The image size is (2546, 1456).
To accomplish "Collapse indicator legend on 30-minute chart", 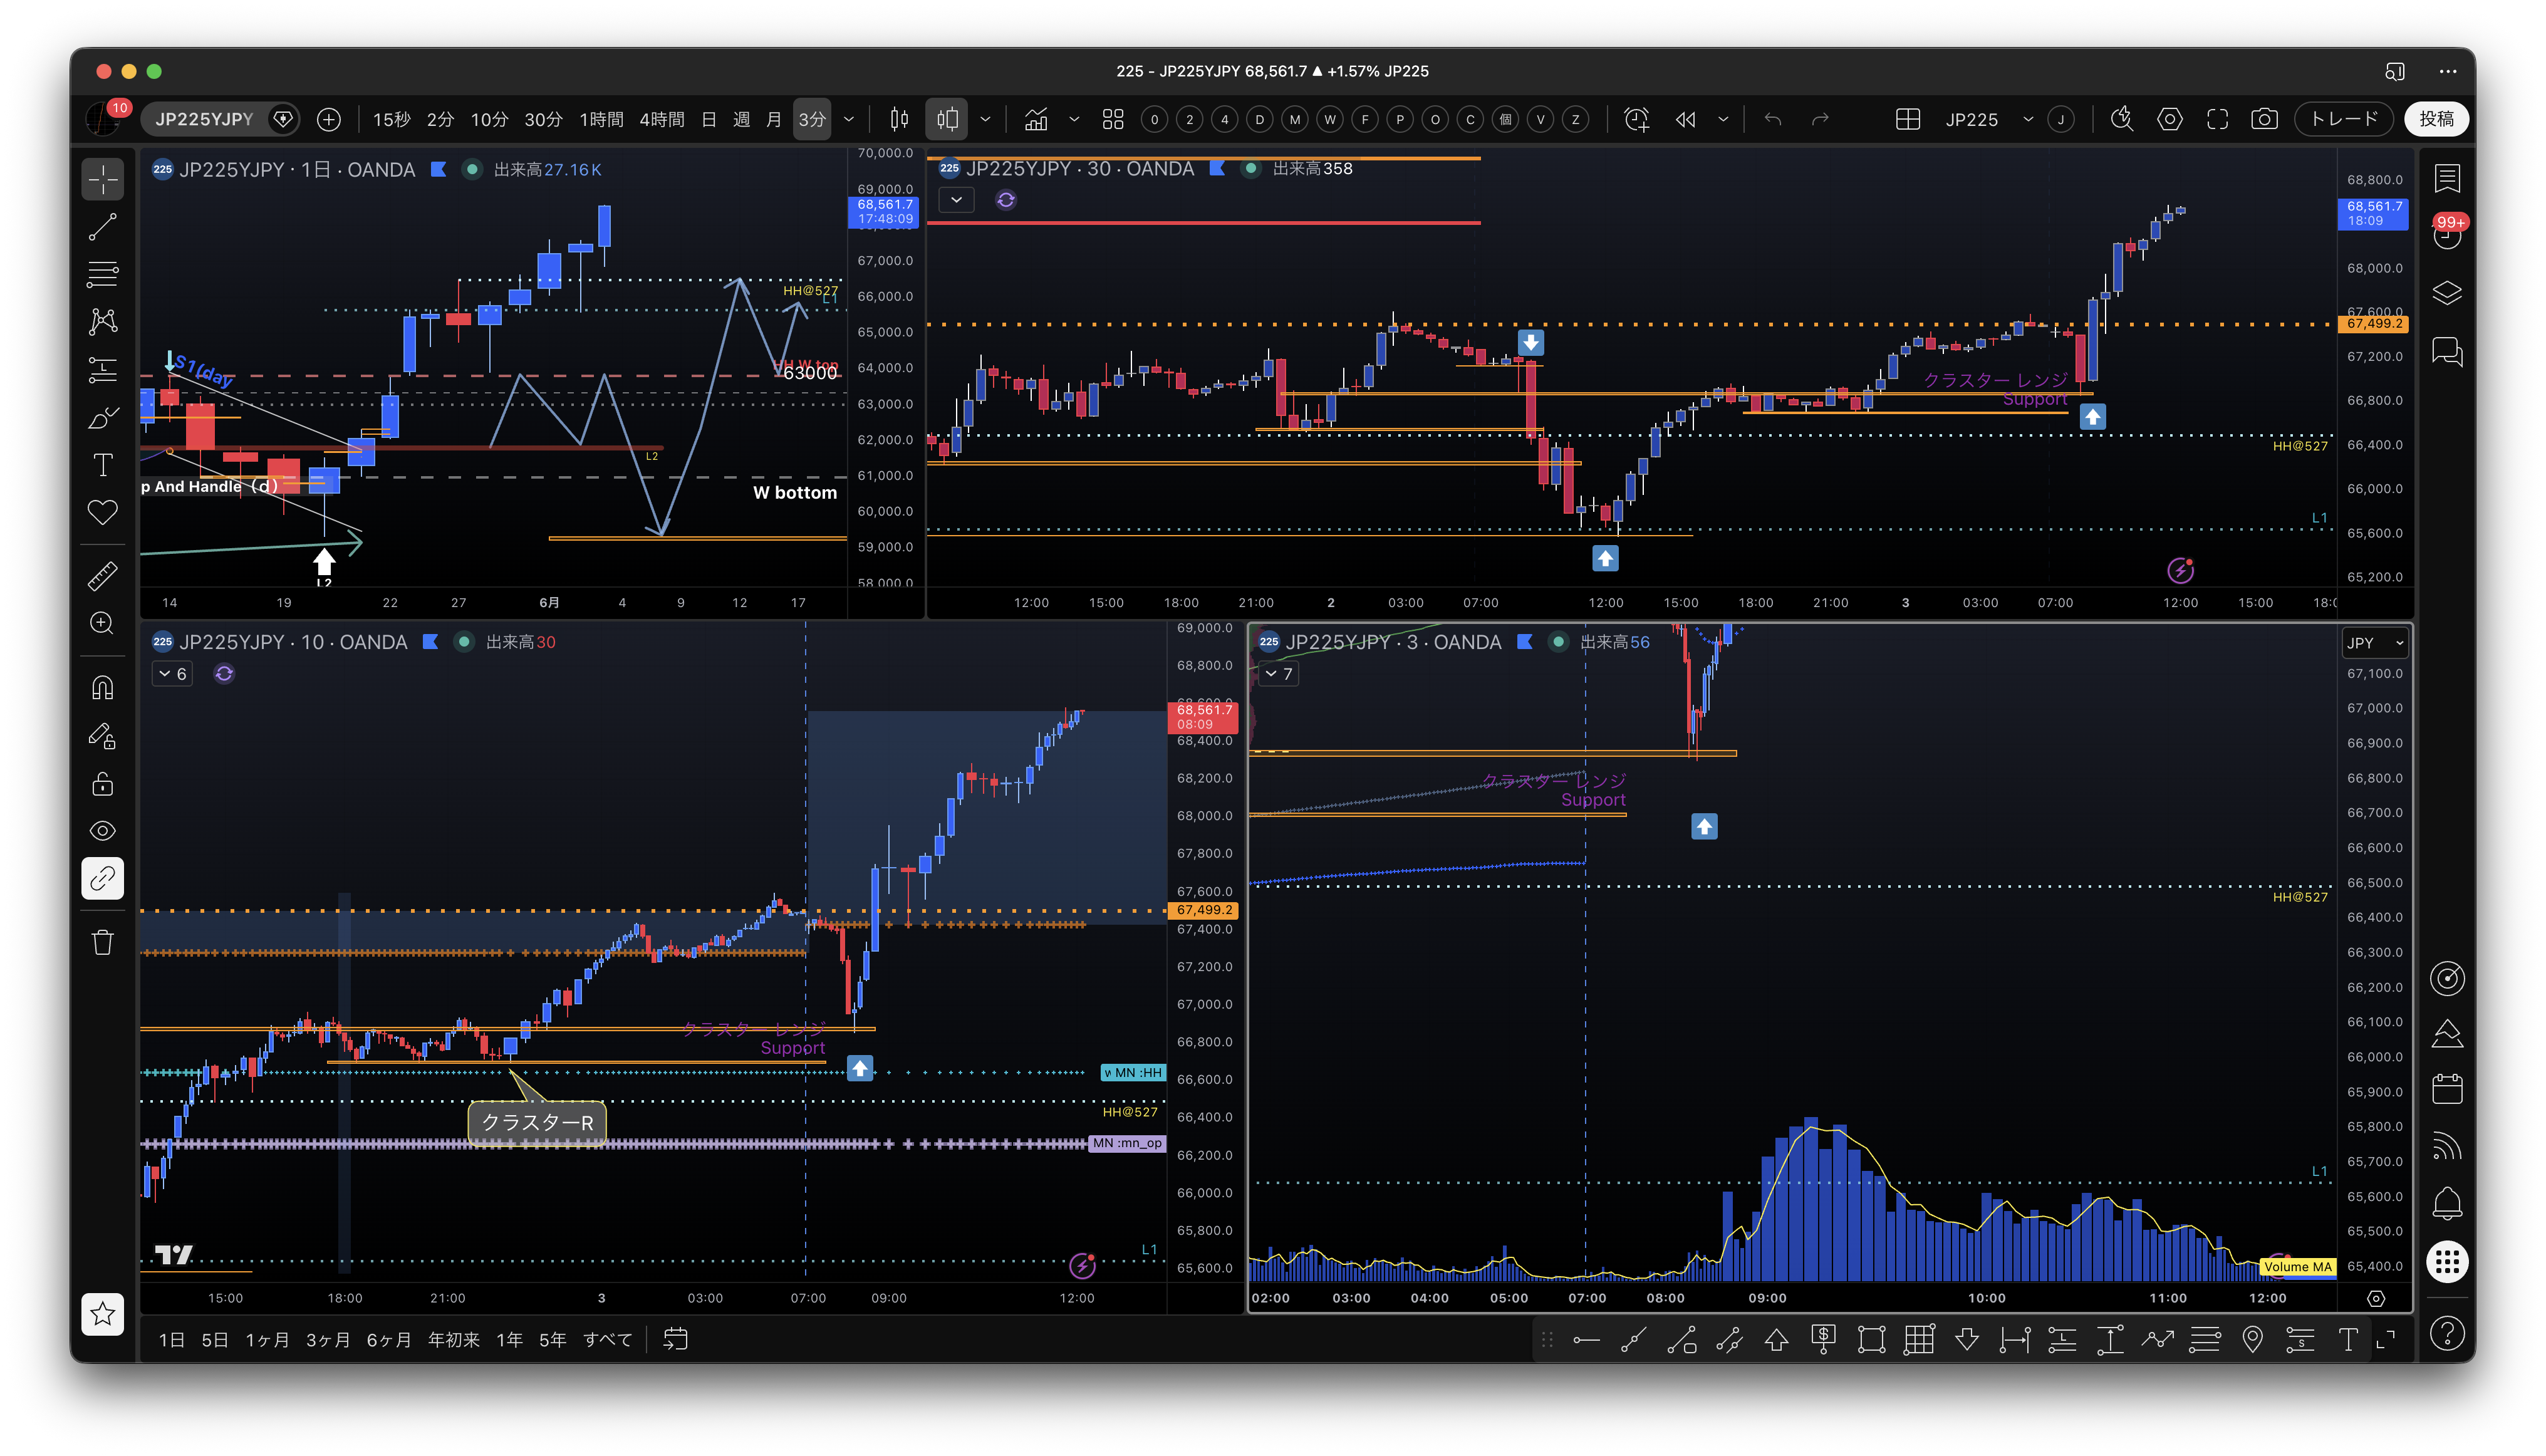I will tap(956, 200).
